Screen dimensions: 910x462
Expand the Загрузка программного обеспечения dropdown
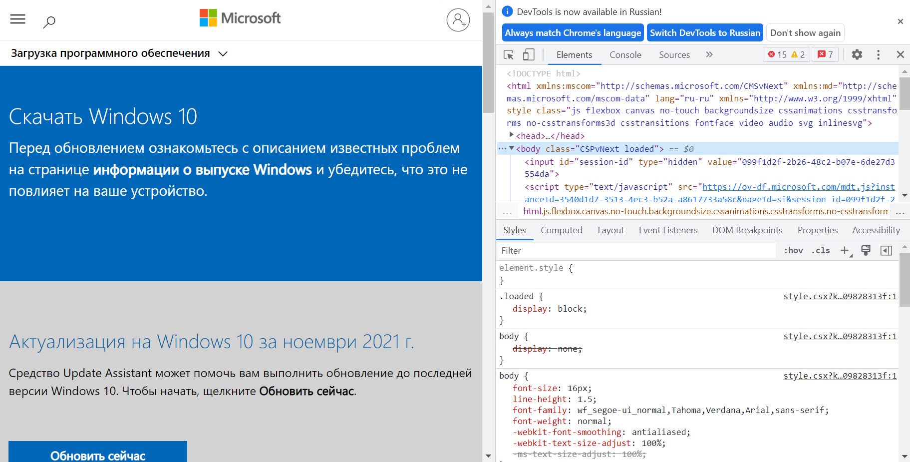pos(223,54)
